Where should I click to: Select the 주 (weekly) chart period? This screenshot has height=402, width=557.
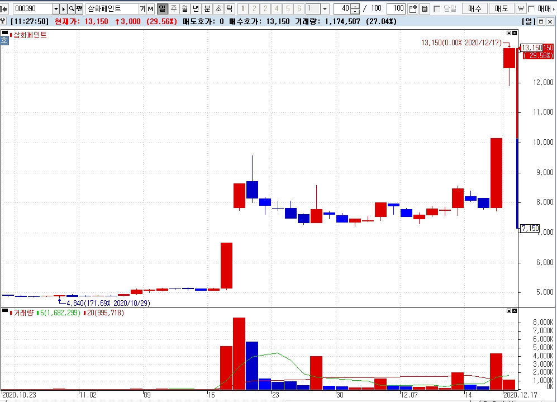point(174,8)
